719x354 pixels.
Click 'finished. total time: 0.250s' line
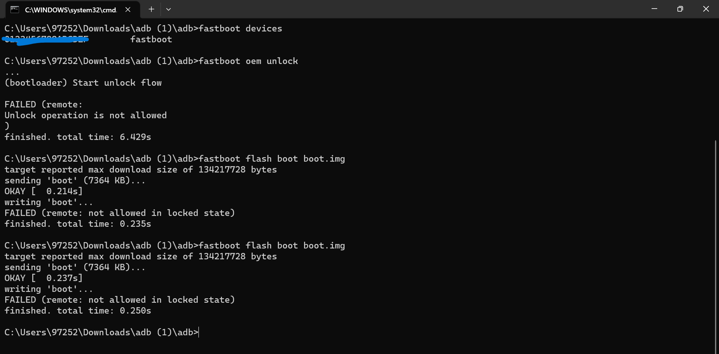pos(78,311)
